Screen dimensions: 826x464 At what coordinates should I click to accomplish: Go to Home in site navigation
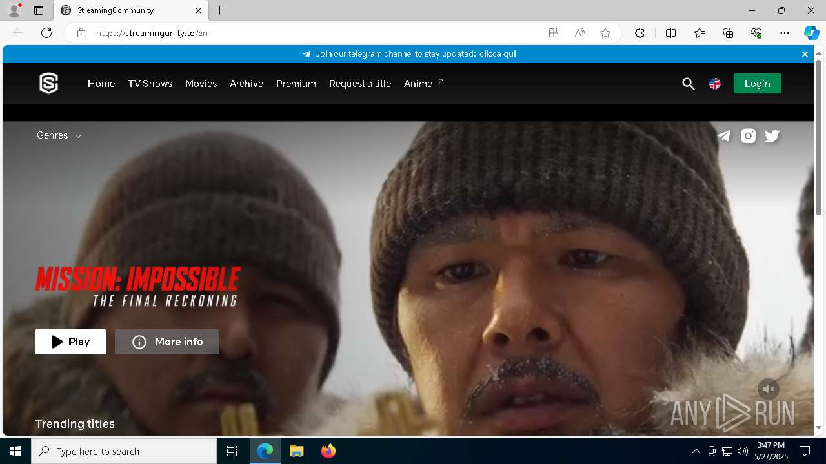101,84
